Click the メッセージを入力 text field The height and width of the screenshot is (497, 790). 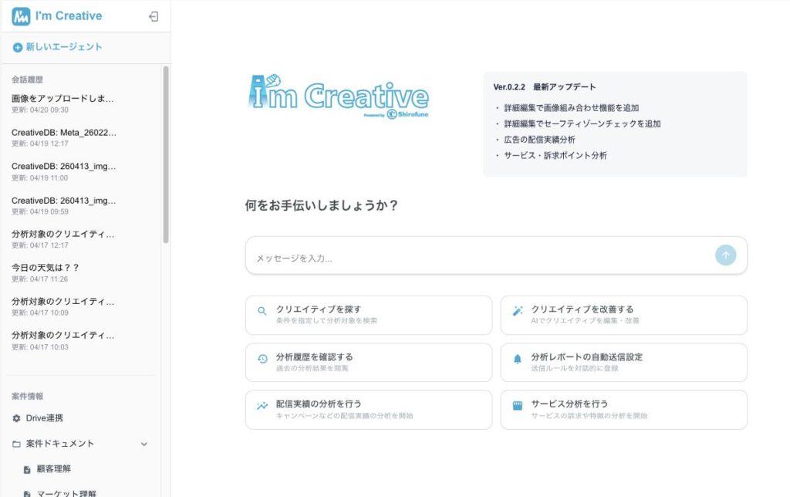(x=478, y=258)
